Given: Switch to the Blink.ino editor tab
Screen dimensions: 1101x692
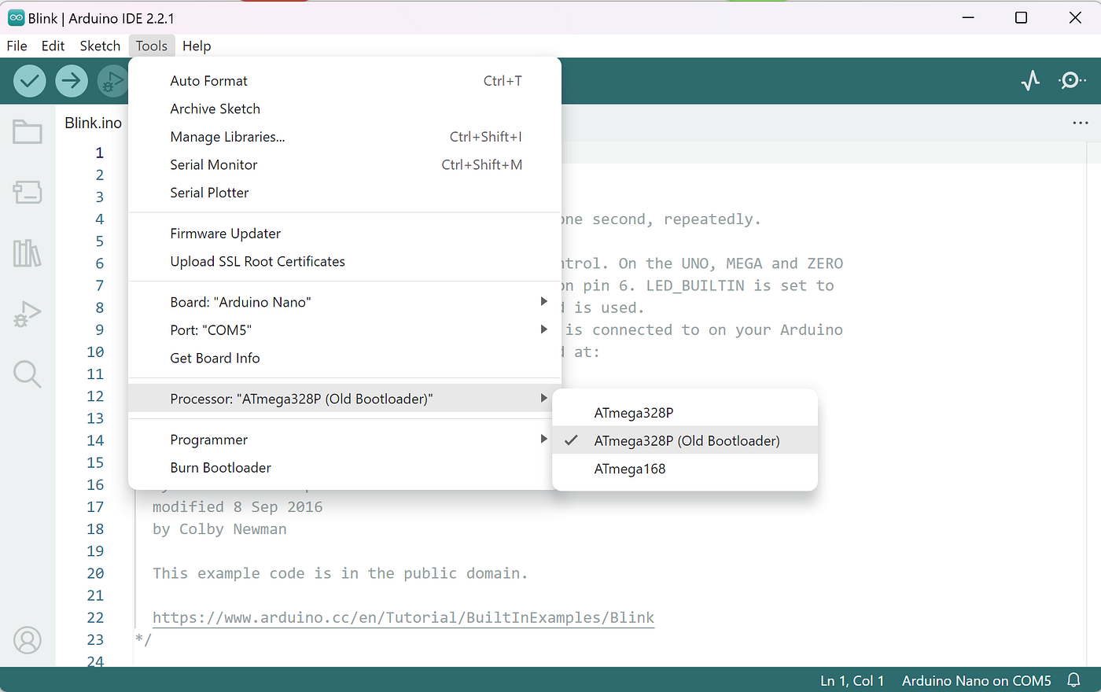Looking at the screenshot, I should tap(93, 123).
